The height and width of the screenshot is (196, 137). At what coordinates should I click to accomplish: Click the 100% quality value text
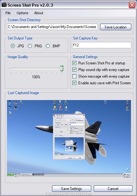click(36, 77)
